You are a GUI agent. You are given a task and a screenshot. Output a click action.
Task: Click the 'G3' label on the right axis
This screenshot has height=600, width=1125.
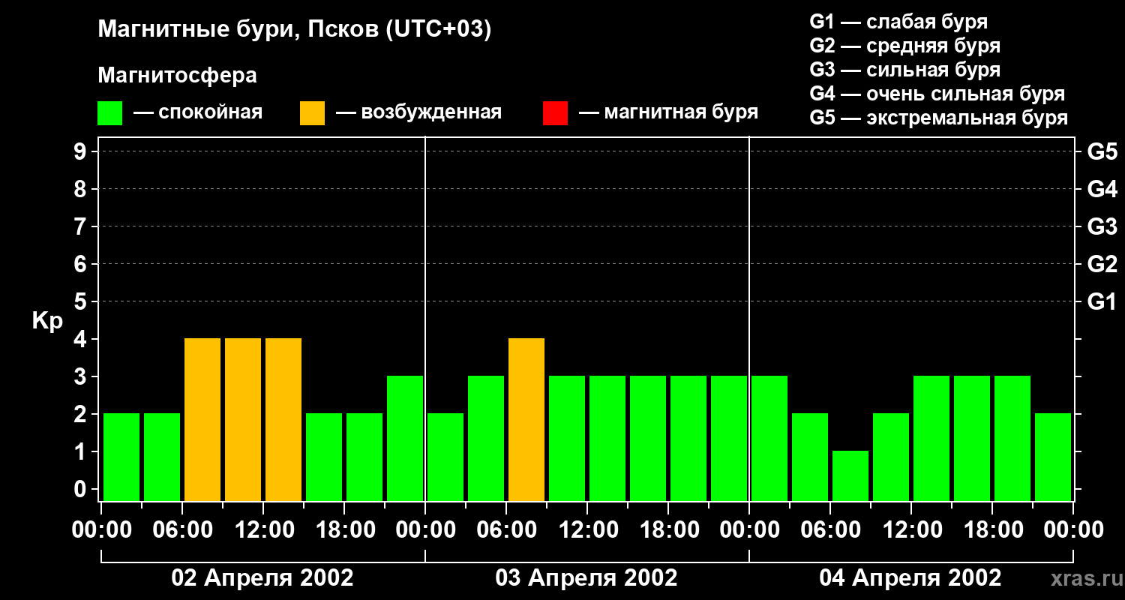tap(1102, 227)
